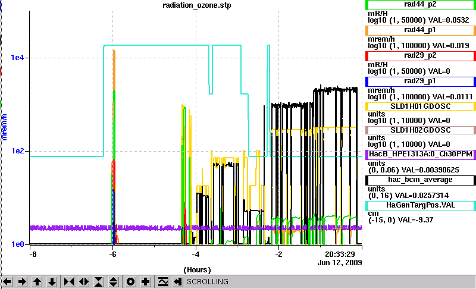Viewport: 476px width, 289px height.
Task: Click the -4 x-axis tick label
Action: pyautogui.click(x=196, y=255)
